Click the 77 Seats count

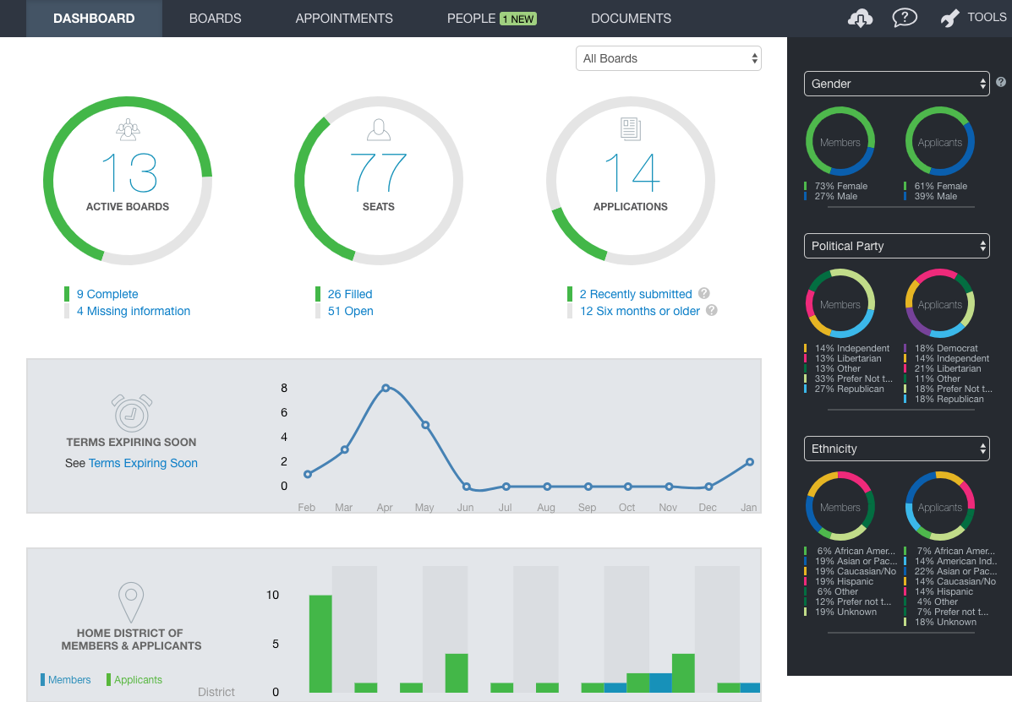coord(379,173)
